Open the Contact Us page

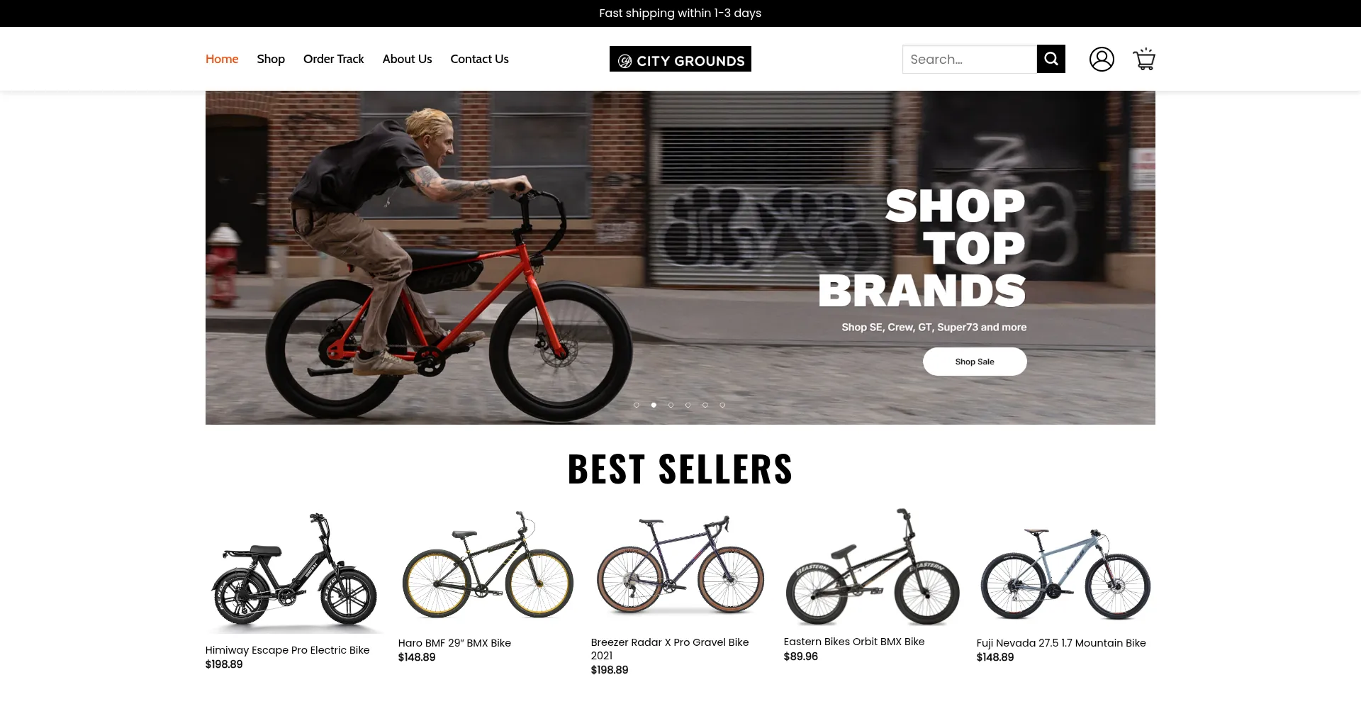point(479,59)
